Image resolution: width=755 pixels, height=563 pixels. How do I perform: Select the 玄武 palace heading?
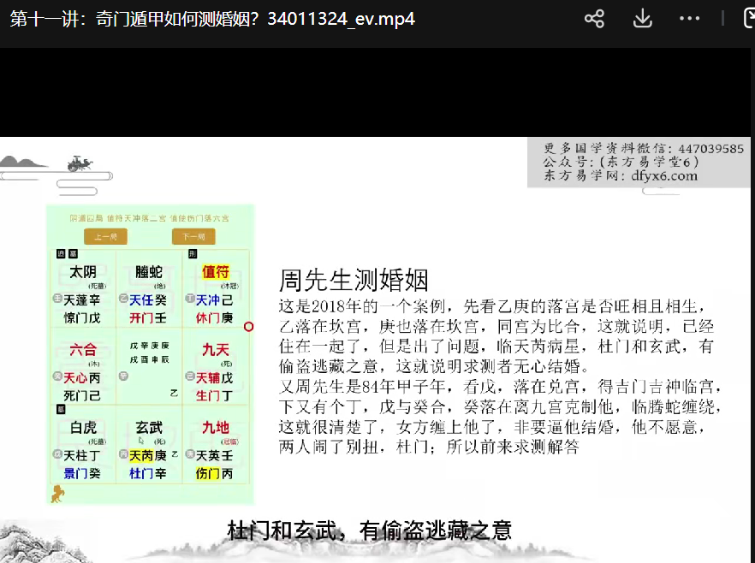[149, 427]
